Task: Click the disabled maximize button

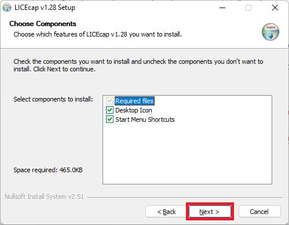Action: click(x=248, y=8)
